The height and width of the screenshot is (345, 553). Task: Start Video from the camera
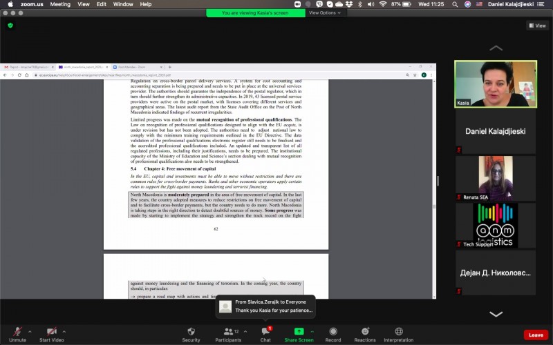coord(51,332)
